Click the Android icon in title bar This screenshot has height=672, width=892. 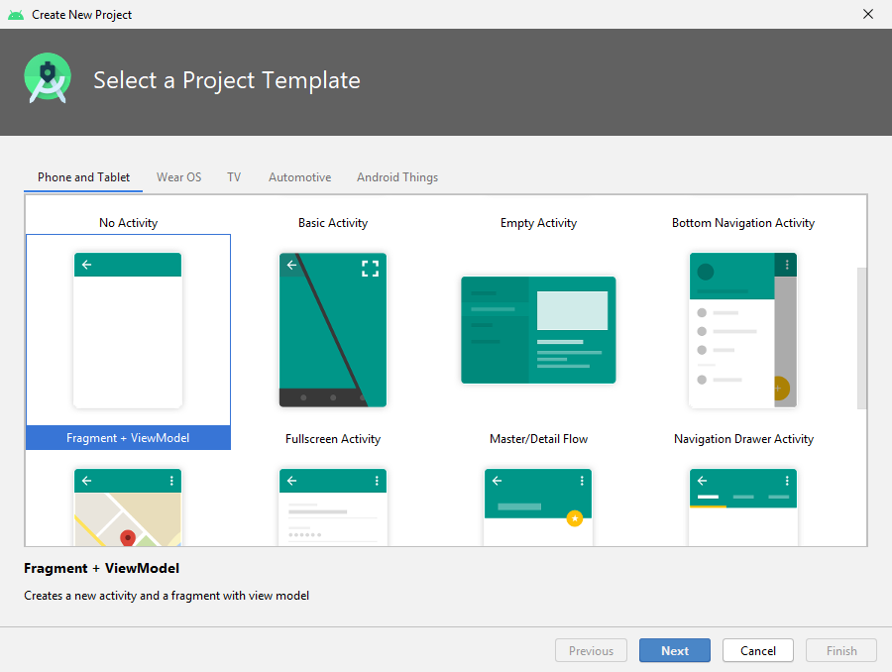tap(16, 15)
